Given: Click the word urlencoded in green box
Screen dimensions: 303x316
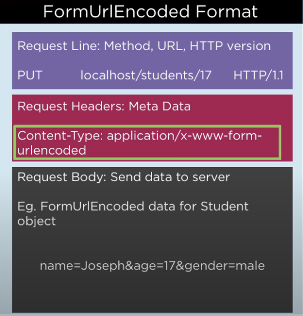Looking at the screenshot, I should click(52, 150).
